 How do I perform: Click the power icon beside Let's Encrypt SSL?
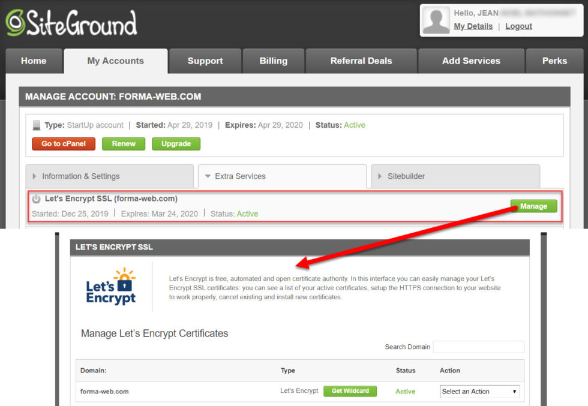coord(36,199)
